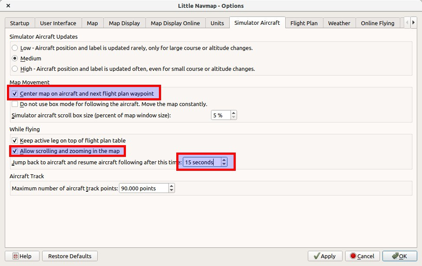
Task: Go to the Map Display tab
Action: (x=124, y=23)
